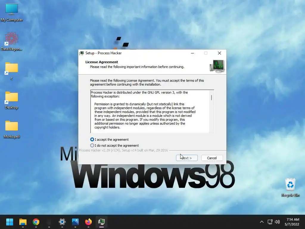
Task: Click Process Hacker setup taskbar icon
Action: point(102,222)
